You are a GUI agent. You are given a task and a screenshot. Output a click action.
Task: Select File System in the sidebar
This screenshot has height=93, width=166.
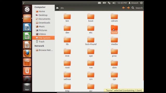pos(43,38)
